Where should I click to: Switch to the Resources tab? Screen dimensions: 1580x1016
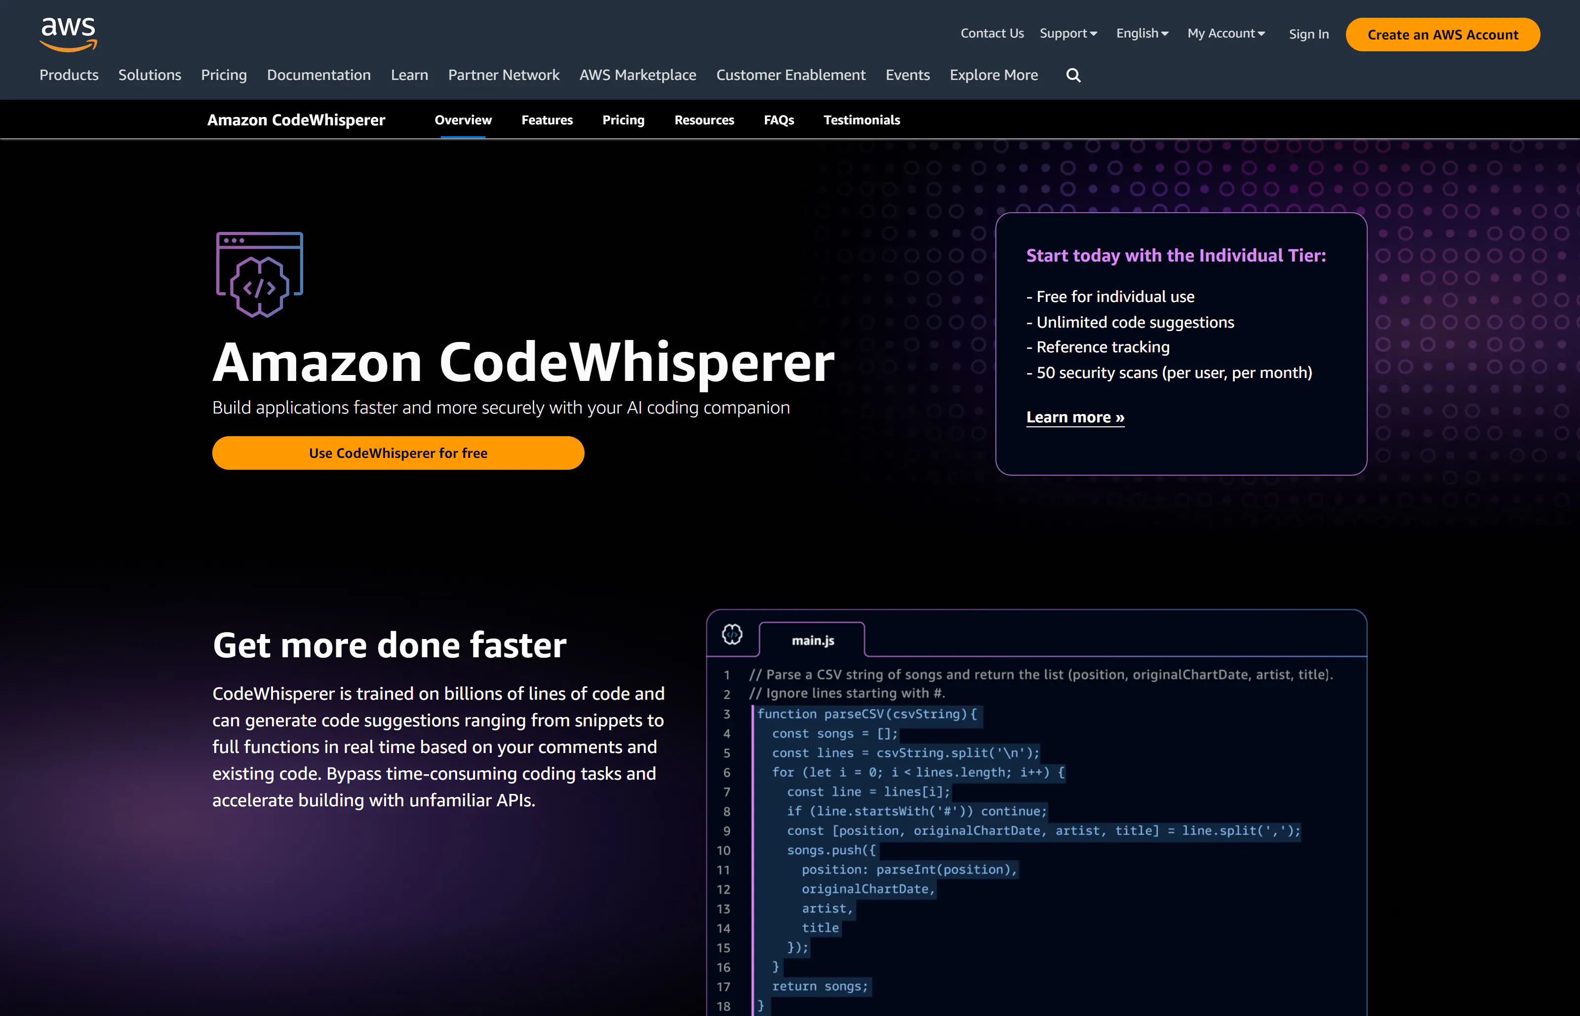pos(704,120)
